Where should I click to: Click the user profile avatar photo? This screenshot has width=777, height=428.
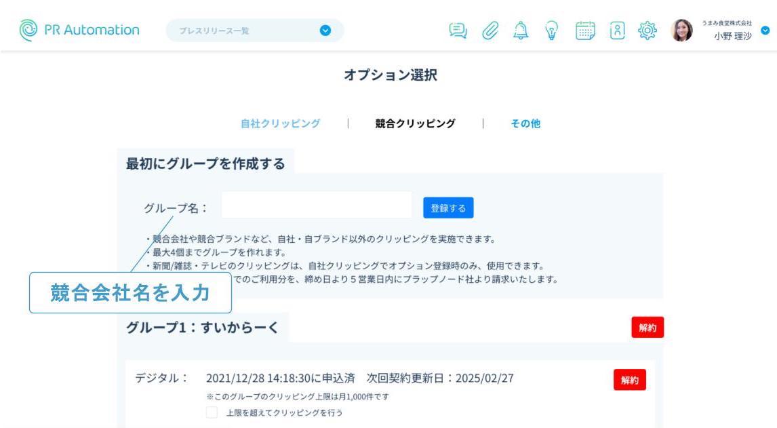(x=681, y=31)
